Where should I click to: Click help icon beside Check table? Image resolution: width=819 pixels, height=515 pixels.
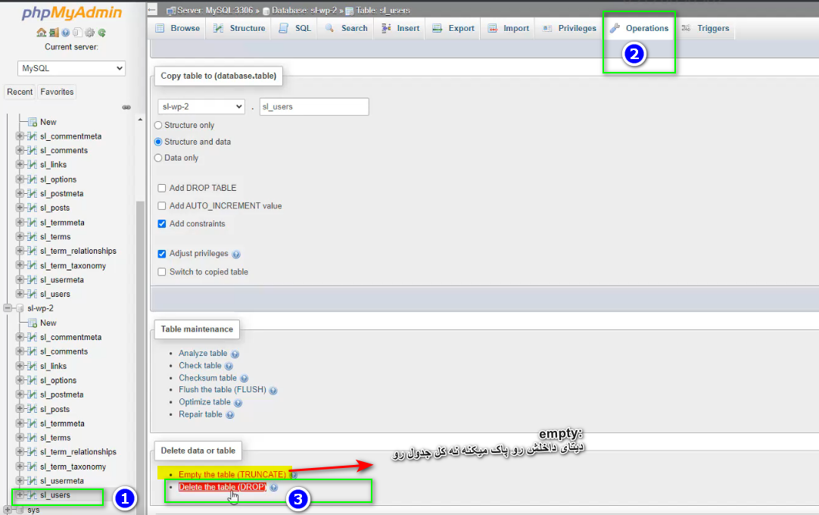pos(229,366)
